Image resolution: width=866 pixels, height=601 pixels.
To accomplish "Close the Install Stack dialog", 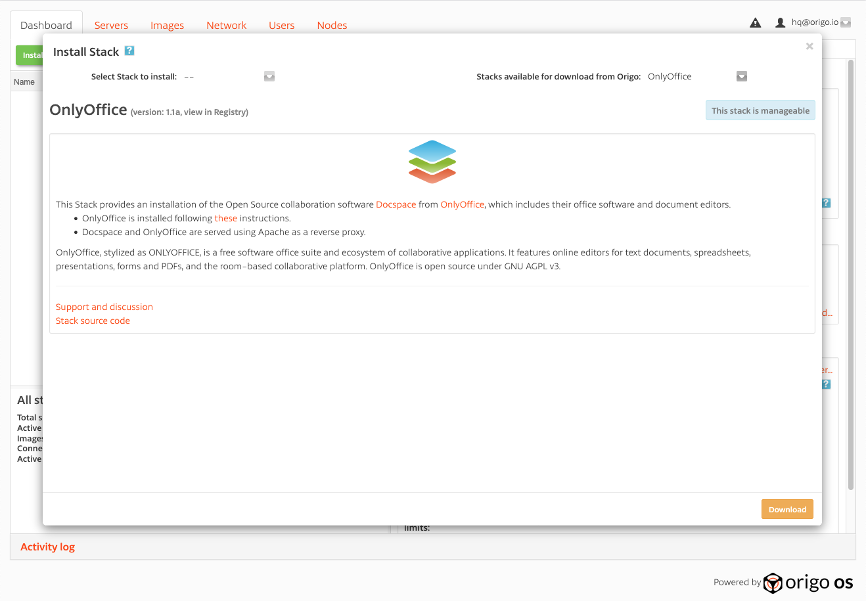I will click(809, 46).
